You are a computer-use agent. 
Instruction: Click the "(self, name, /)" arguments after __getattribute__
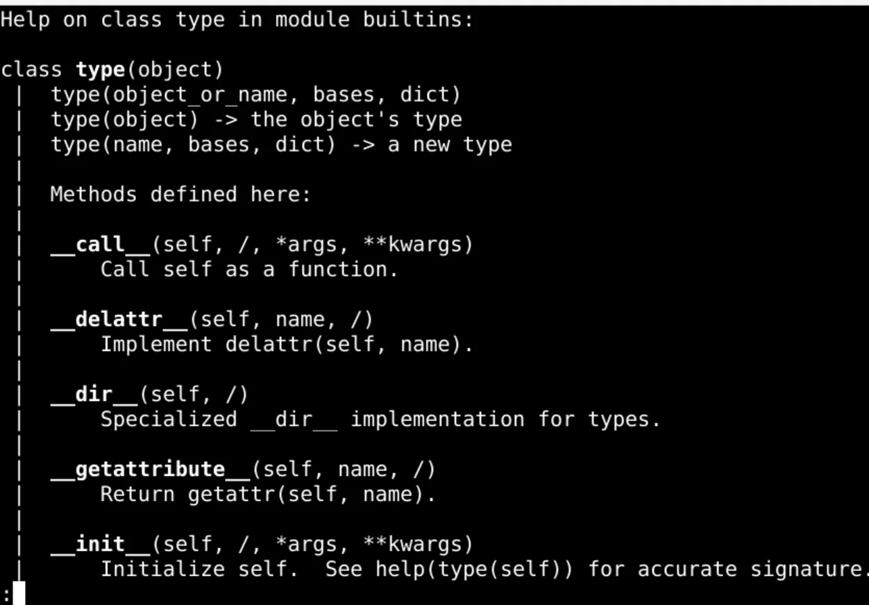[x=343, y=469]
